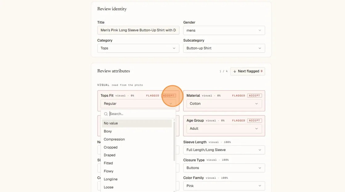The image size is (345, 192).
Task: Click the Review attributes heading
Action: click(x=114, y=71)
